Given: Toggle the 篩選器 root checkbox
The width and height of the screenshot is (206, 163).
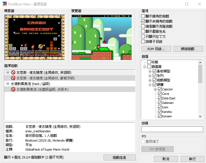Looking at the screenshot, I should point(149,66).
